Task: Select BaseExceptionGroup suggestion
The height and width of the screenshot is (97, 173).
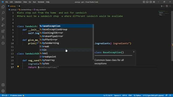Action: [66, 29]
